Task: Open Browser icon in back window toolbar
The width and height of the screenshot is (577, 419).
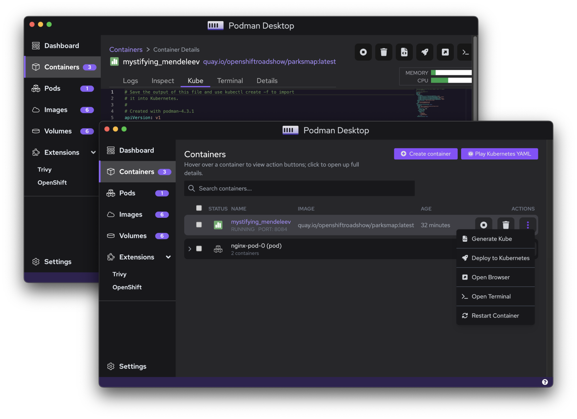Action: pyautogui.click(x=445, y=52)
